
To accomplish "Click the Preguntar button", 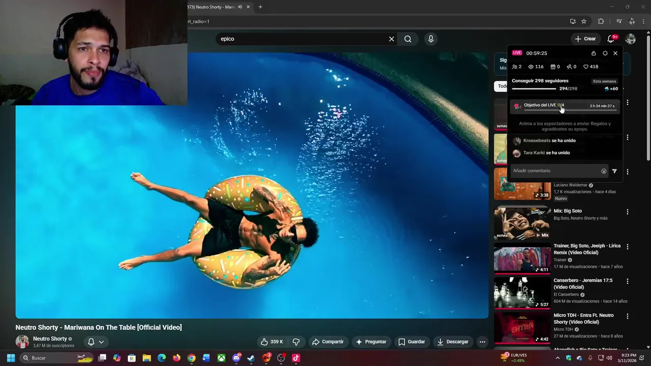I will coord(371,342).
